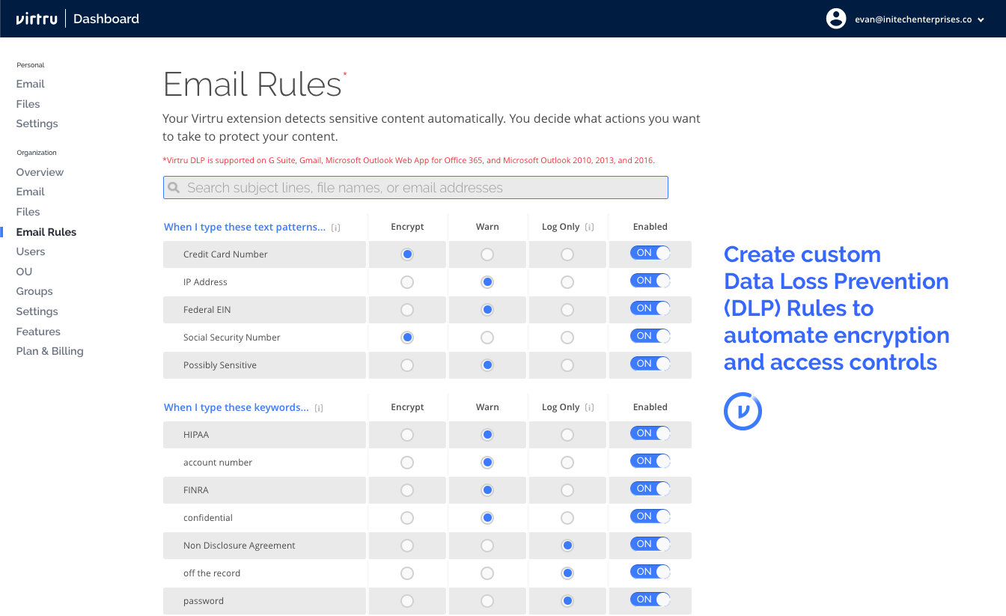1006x616 pixels.
Task: Turn off Possibly Sensitive rule
Action: (650, 364)
